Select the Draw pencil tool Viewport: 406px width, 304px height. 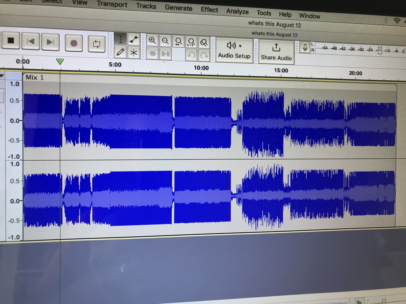click(121, 52)
